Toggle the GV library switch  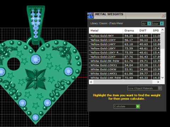pos(146,24)
